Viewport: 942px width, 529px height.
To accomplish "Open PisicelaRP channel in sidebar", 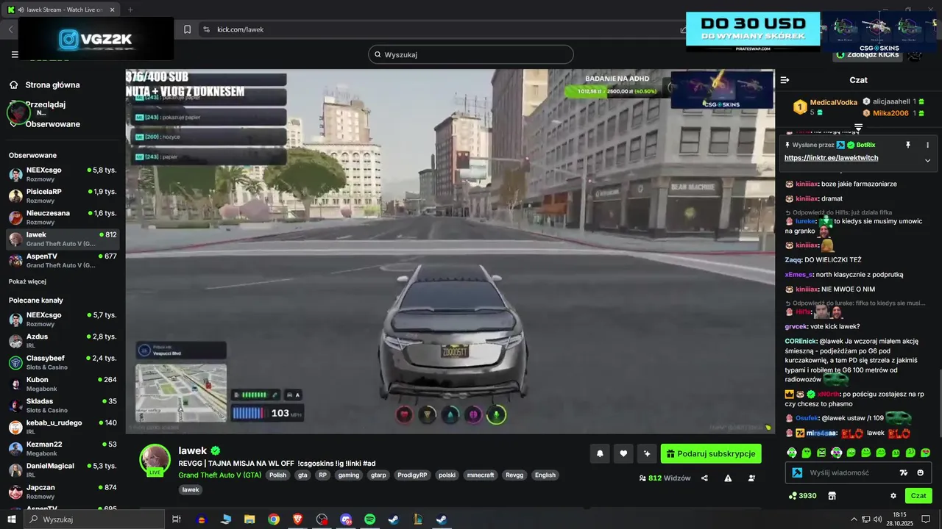I will (63, 195).
